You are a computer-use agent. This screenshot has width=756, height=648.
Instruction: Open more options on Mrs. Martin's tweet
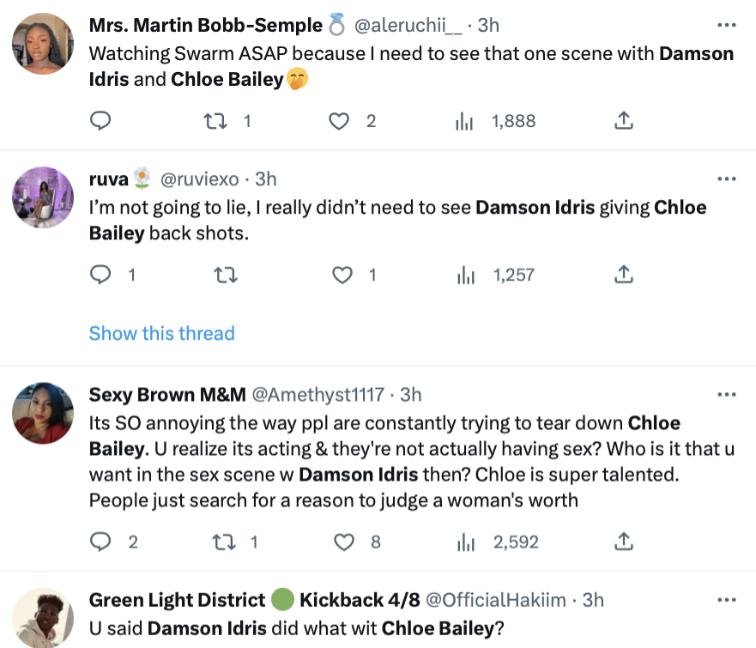(726, 25)
